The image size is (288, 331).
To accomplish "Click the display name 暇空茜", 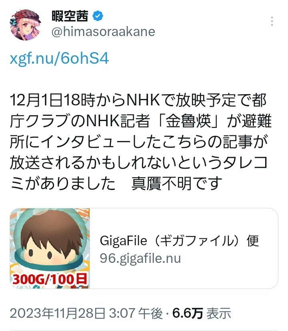I will click(70, 16).
